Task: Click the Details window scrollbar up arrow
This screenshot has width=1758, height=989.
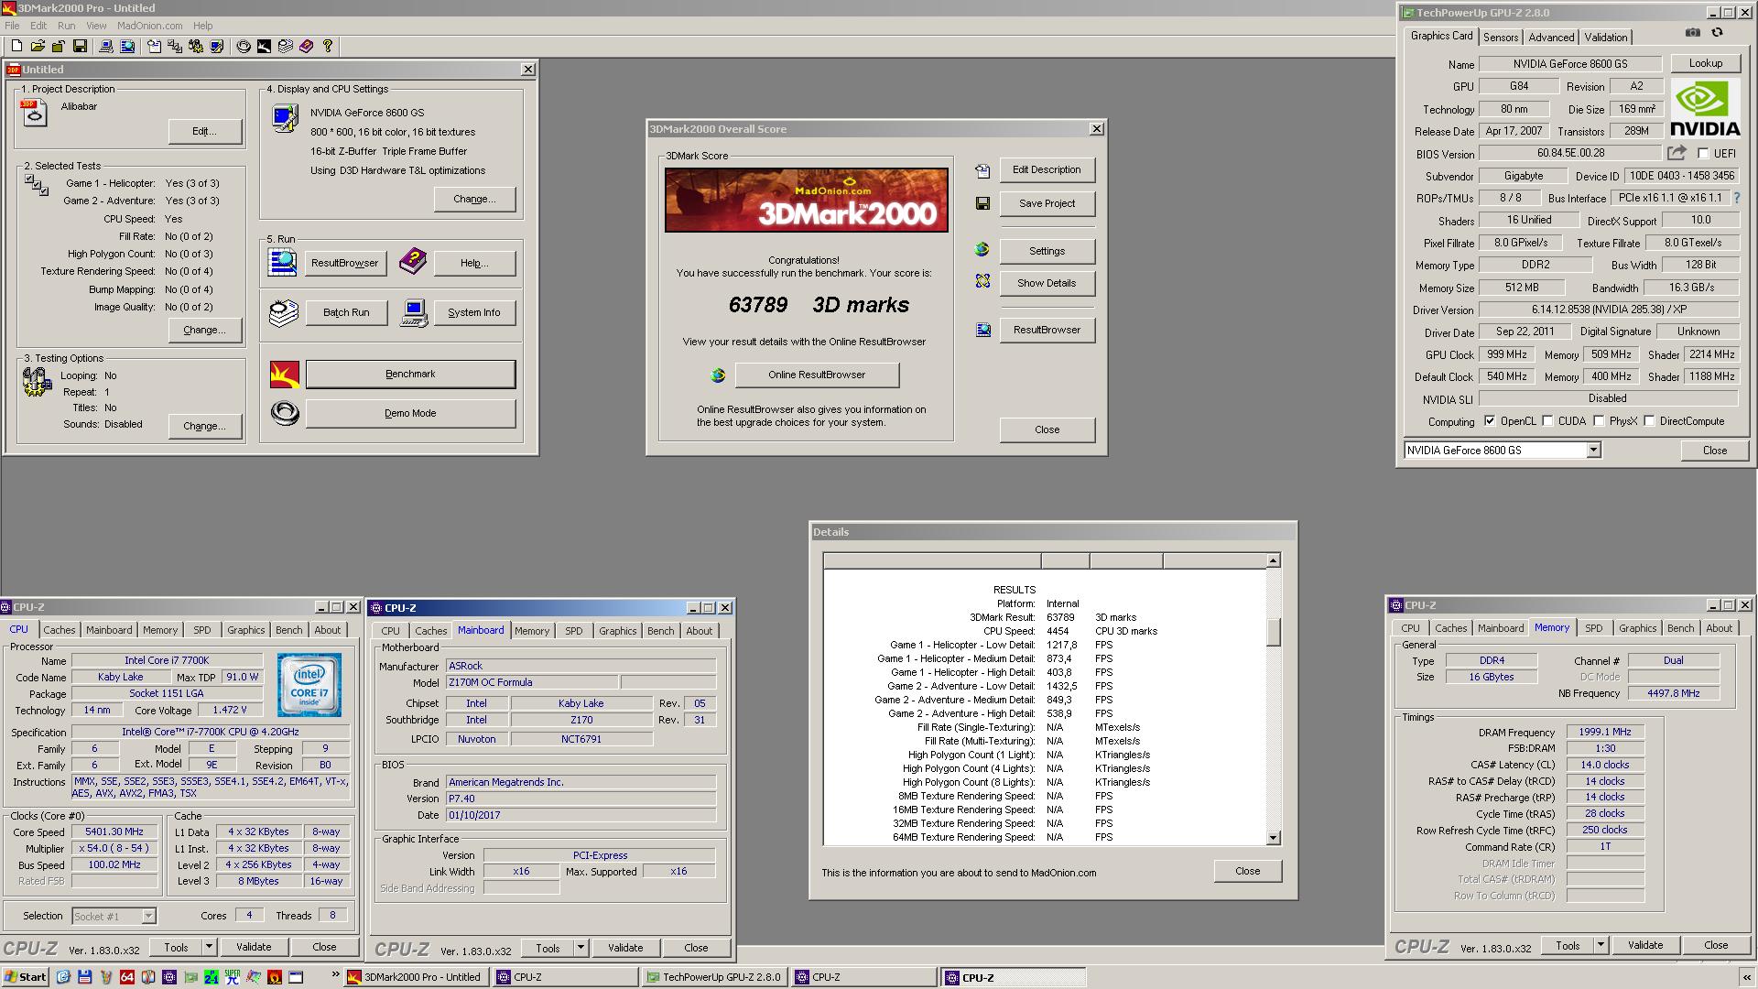Action: click(1273, 560)
